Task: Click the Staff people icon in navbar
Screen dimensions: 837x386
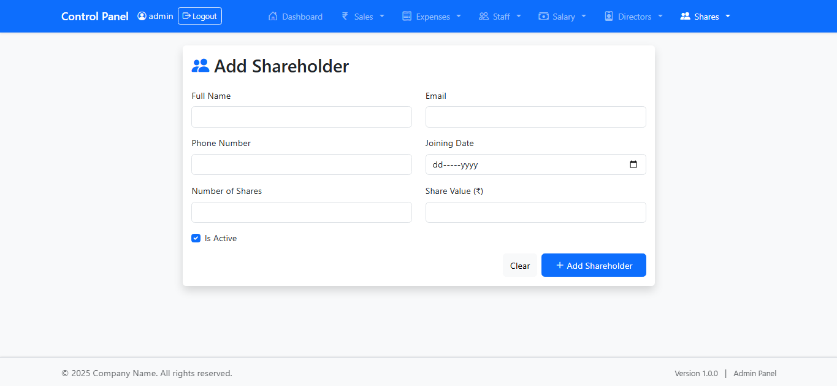Action: (x=484, y=17)
